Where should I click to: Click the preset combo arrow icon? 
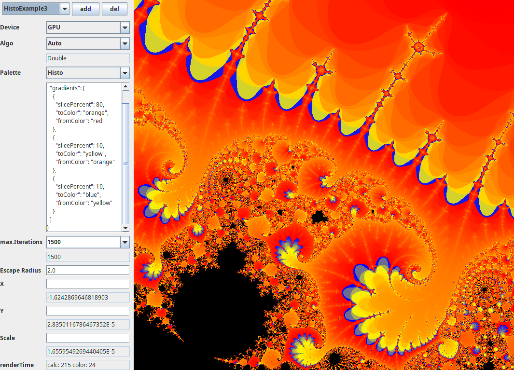(65, 8)
